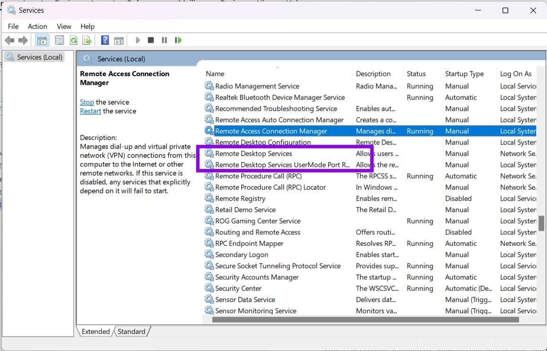The image size is (547, 351).
Task: Select the Remote Desktop Services row
Action: tap(370, 154)
